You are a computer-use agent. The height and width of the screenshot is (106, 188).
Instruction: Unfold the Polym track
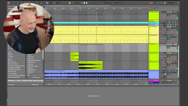(150, 21)
